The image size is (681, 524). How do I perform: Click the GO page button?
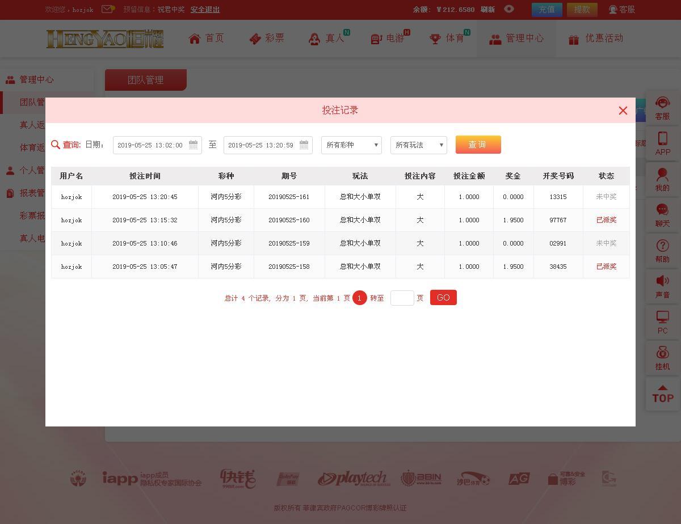click(x=443, y=298)
